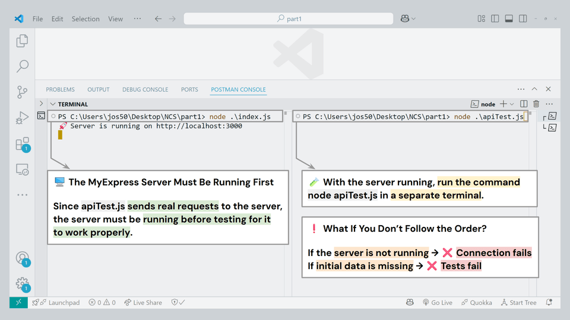Image resolution: width=570 pixels, height=320 pixels.
Task: Click the part1 command center search box
Action: click(x=289, y=18)
